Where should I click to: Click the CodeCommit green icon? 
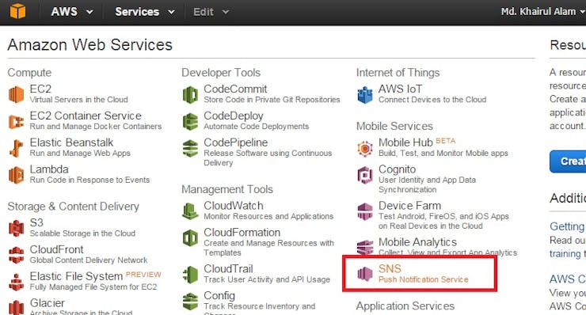(190, 94)
